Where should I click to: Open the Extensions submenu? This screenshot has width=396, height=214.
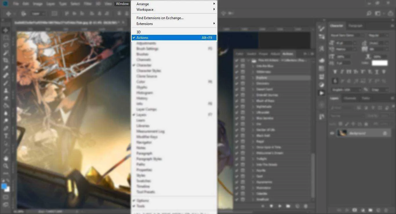[174, 24]
